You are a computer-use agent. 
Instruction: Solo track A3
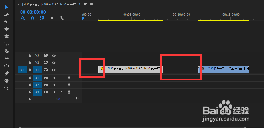pyautogui.click(x=61, y=92)
